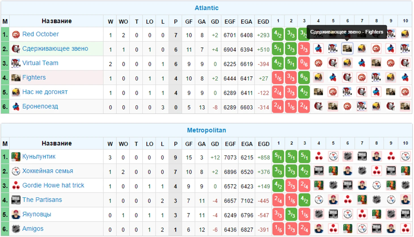The height and width of the screenshot is (237, 414).
Task: Click the Fighters team logo icon
Action: [16, 78]
